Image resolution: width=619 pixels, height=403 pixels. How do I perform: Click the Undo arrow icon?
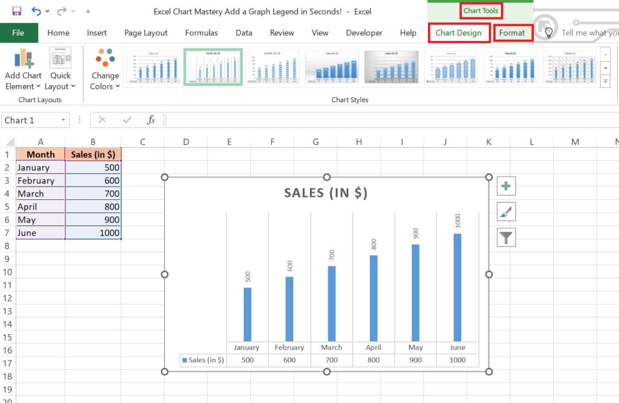click(36, 11)
